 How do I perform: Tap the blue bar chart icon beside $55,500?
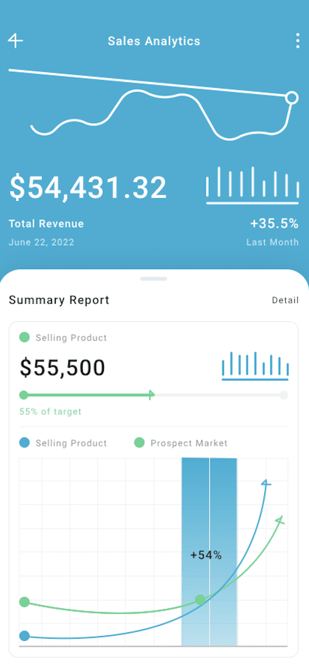click(255, 366)
